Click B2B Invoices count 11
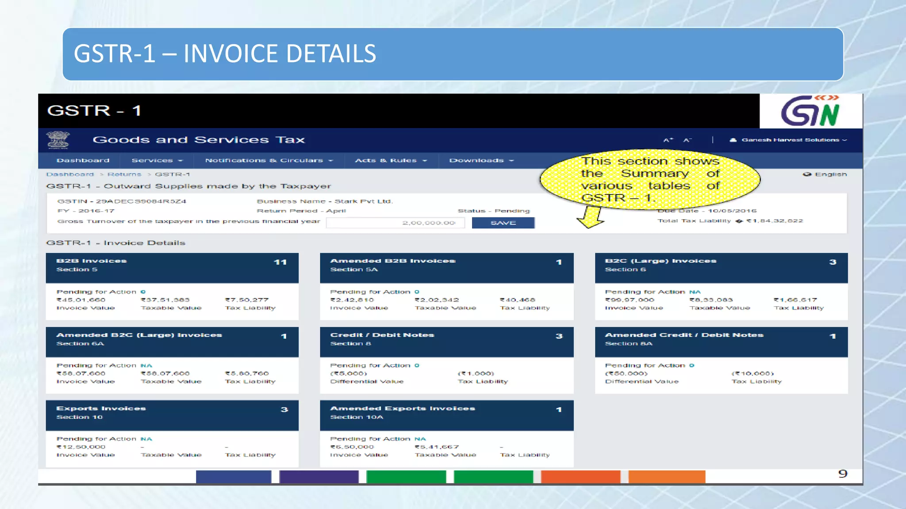This screenshot has height=509, width=906. click(280, 262)
